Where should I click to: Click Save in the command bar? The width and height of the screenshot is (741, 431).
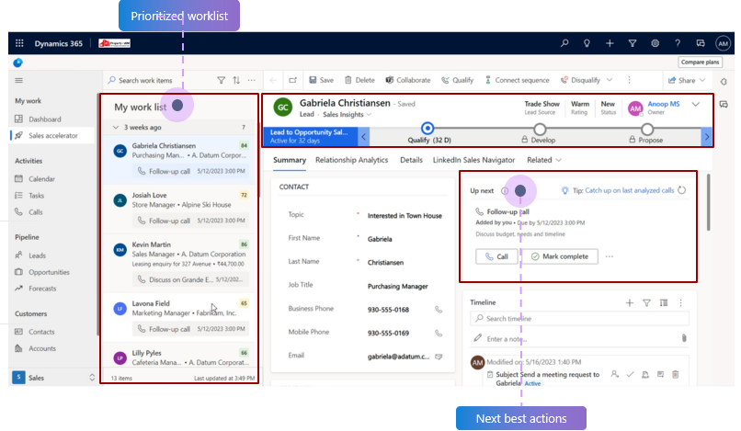tap(322, 80)
